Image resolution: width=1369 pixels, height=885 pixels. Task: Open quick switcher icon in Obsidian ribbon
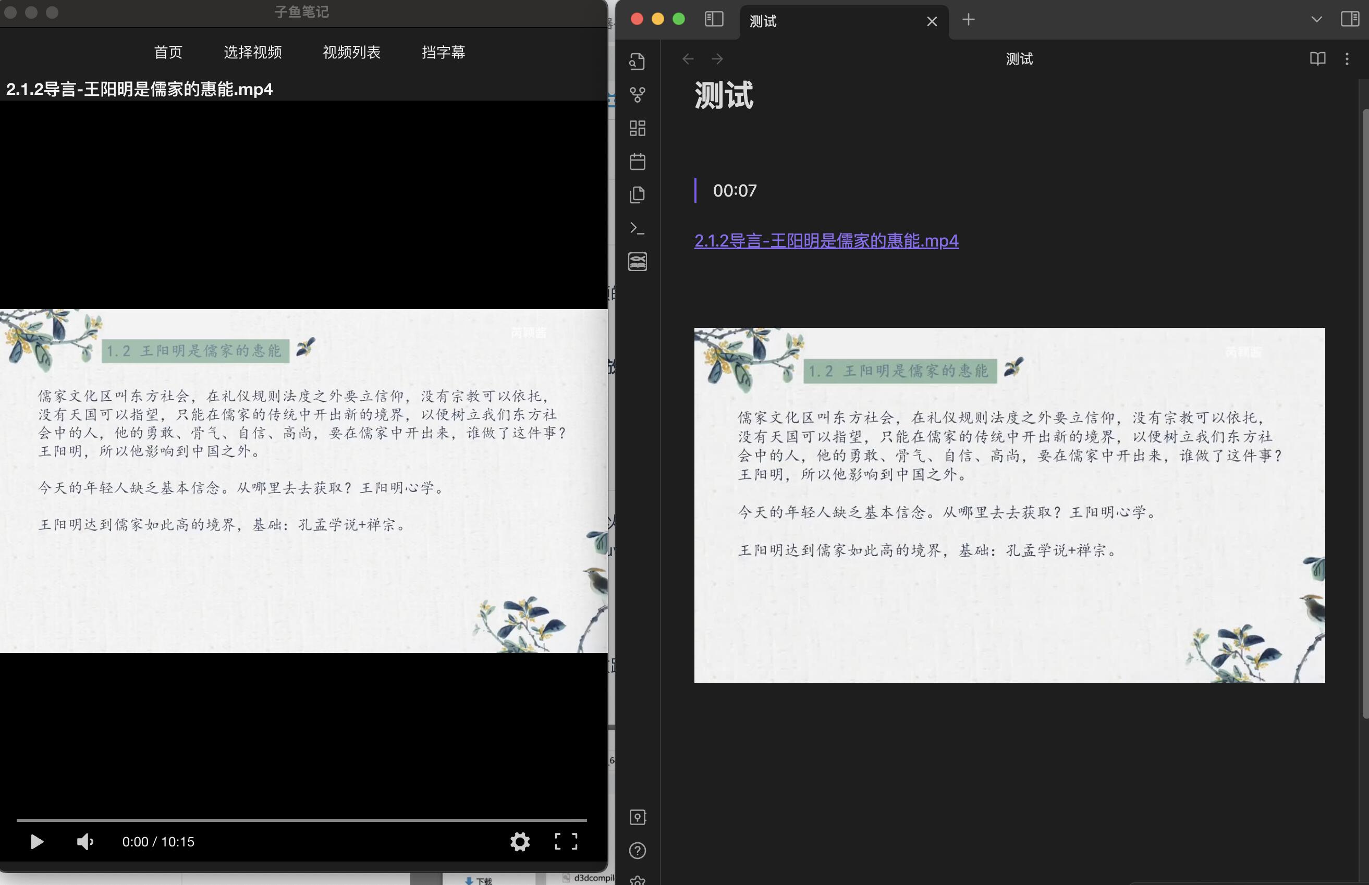point(637,61)
